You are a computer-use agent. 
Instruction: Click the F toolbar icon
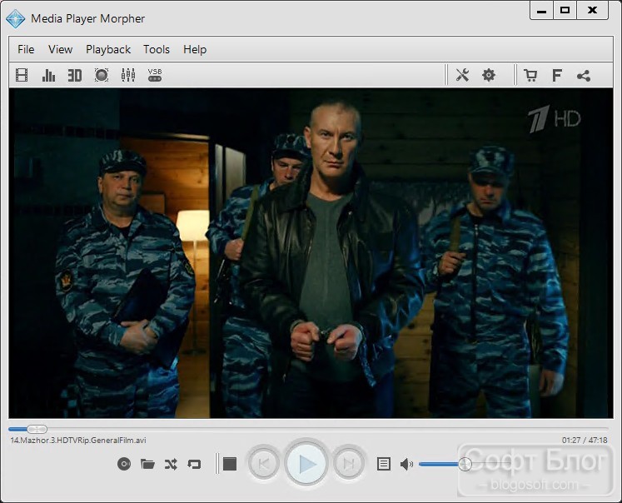[557, 75]
